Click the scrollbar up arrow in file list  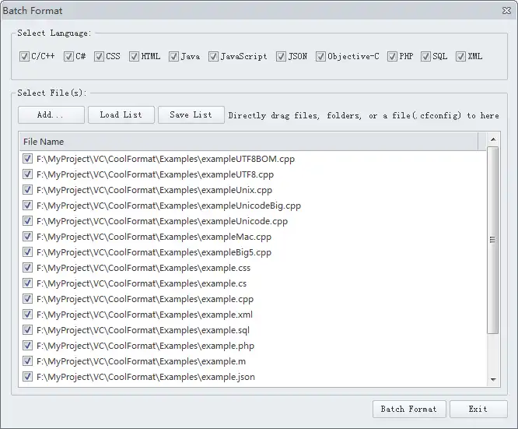pyautogui.click(x=493, y=139)
